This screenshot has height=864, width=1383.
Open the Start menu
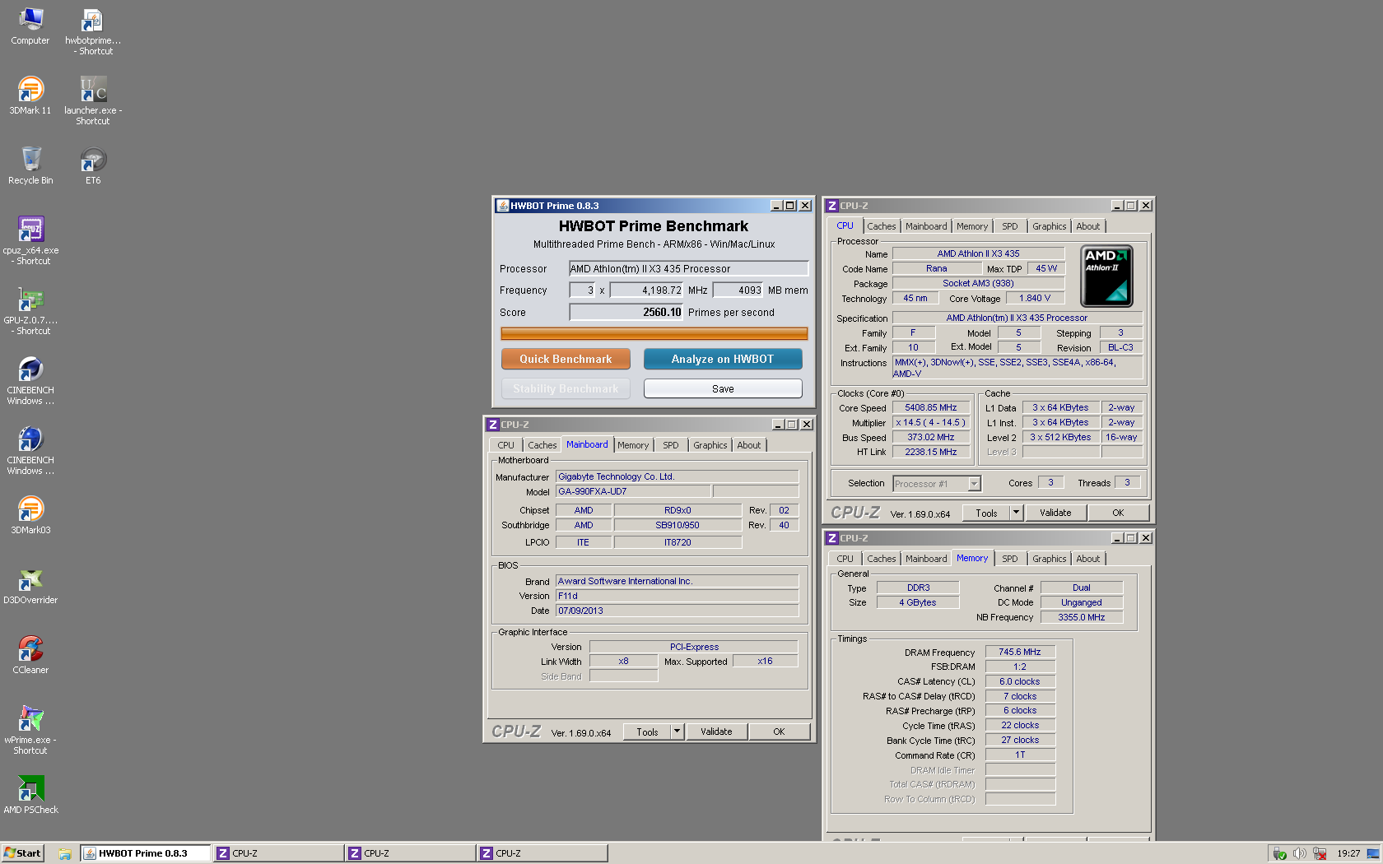click(22, 853)
